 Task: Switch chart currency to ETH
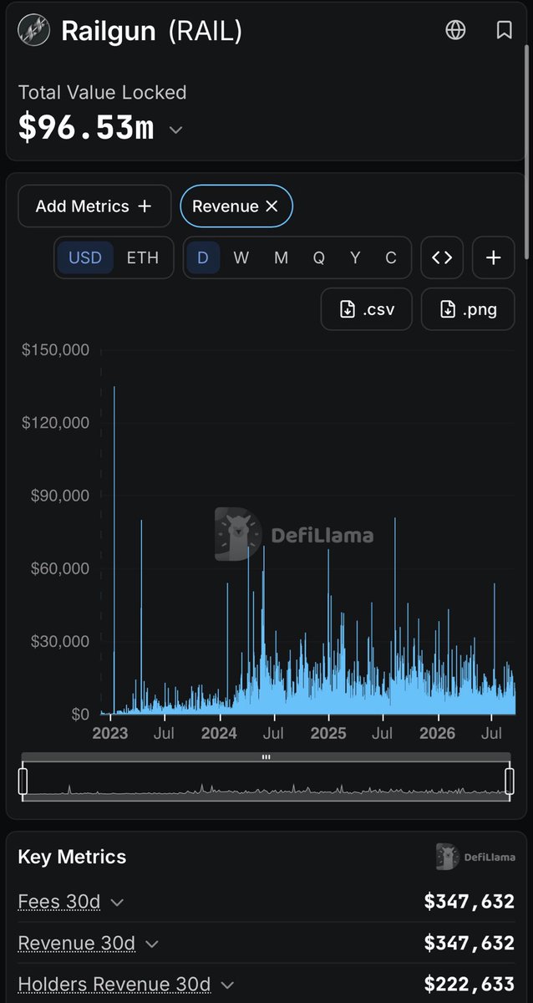[143, 257]
